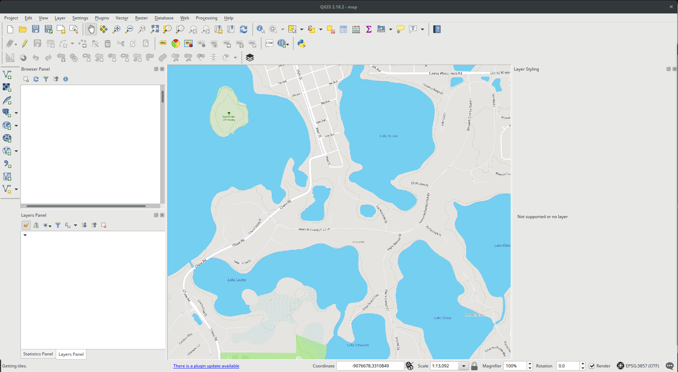Click the Identify Features tool
The height and width of the screenshot is (372, 678).
(260, 29)
